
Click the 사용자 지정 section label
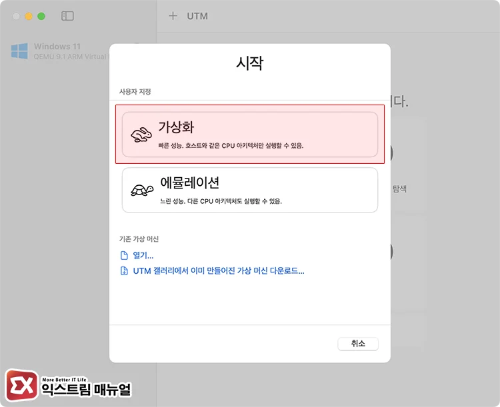pos(135,92)
